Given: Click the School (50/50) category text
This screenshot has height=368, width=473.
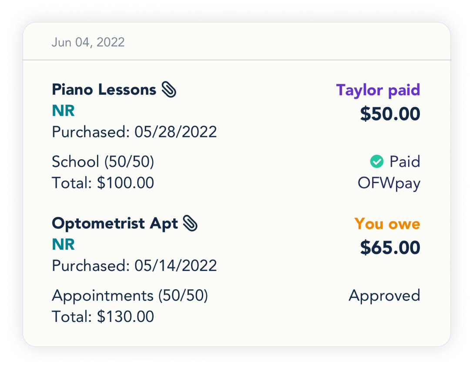Looking at the screenshot, I should (103, 162).
